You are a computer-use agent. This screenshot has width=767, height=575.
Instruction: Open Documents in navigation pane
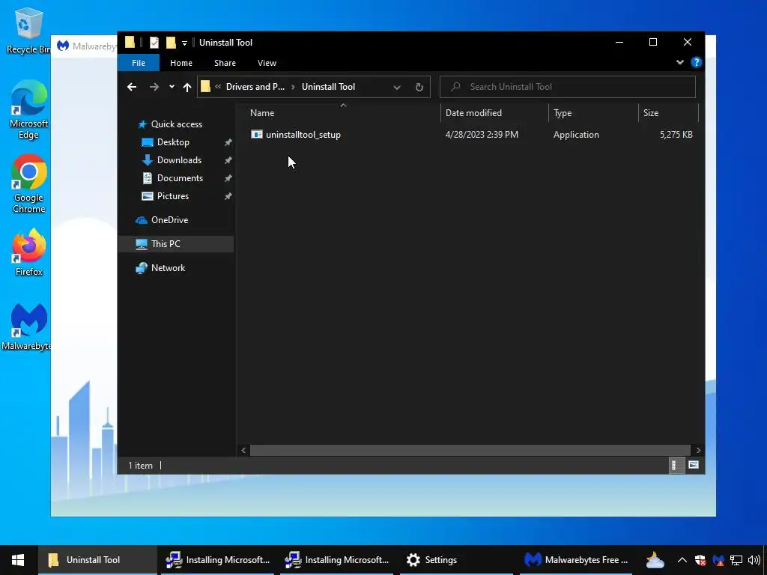(x=180, y=178)
